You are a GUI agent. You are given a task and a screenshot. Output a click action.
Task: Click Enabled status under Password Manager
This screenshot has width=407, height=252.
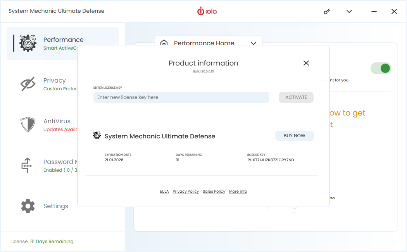click(x=60, y=170)
